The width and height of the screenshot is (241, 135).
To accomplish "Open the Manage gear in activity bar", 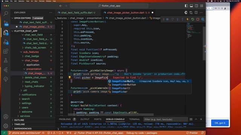I will pos(6,126).
